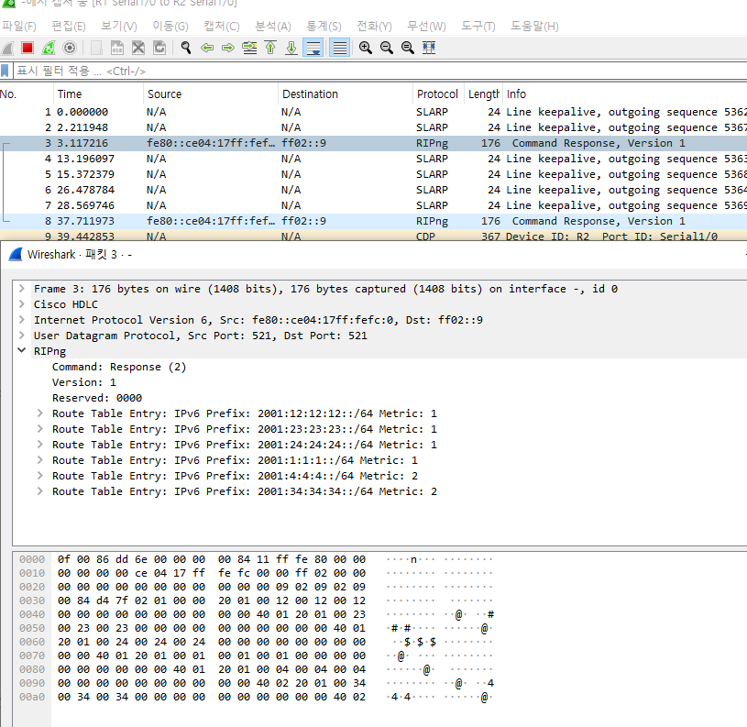
Task: Expand the User Datagram Protocol layer
Action: click(21, 336)
